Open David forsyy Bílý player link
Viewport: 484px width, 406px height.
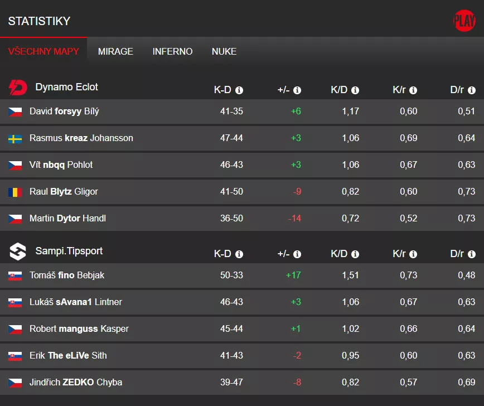(x=64, y=112)
